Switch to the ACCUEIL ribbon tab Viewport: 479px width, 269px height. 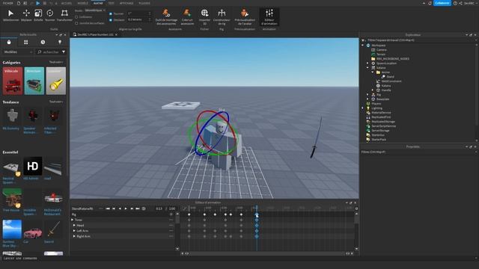[x=67, y=3]
